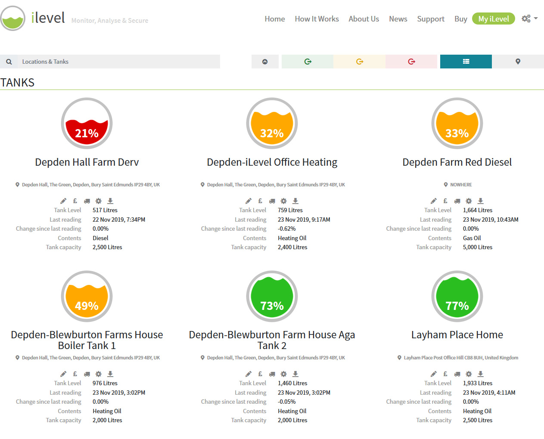Toggle the red level filter
The height and width of the screenshot is (439, 544).
pyautogui.click(x=412, y=62)
